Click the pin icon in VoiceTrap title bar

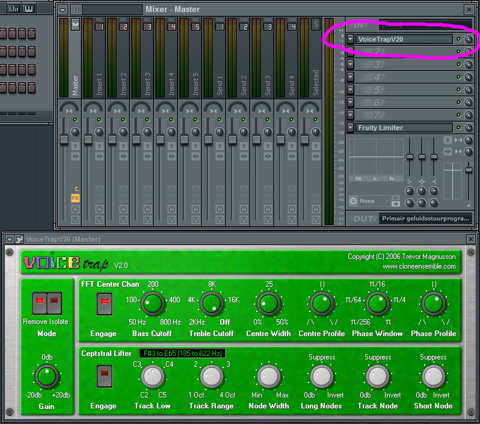pos(19,239)
